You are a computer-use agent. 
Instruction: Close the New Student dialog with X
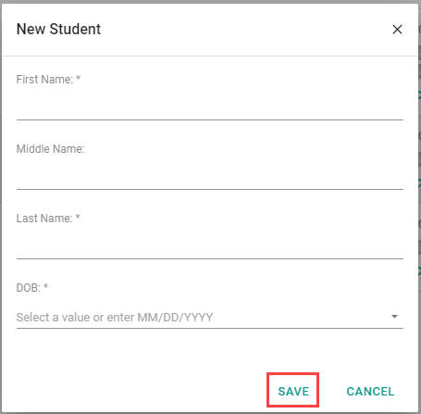point(397,30)
